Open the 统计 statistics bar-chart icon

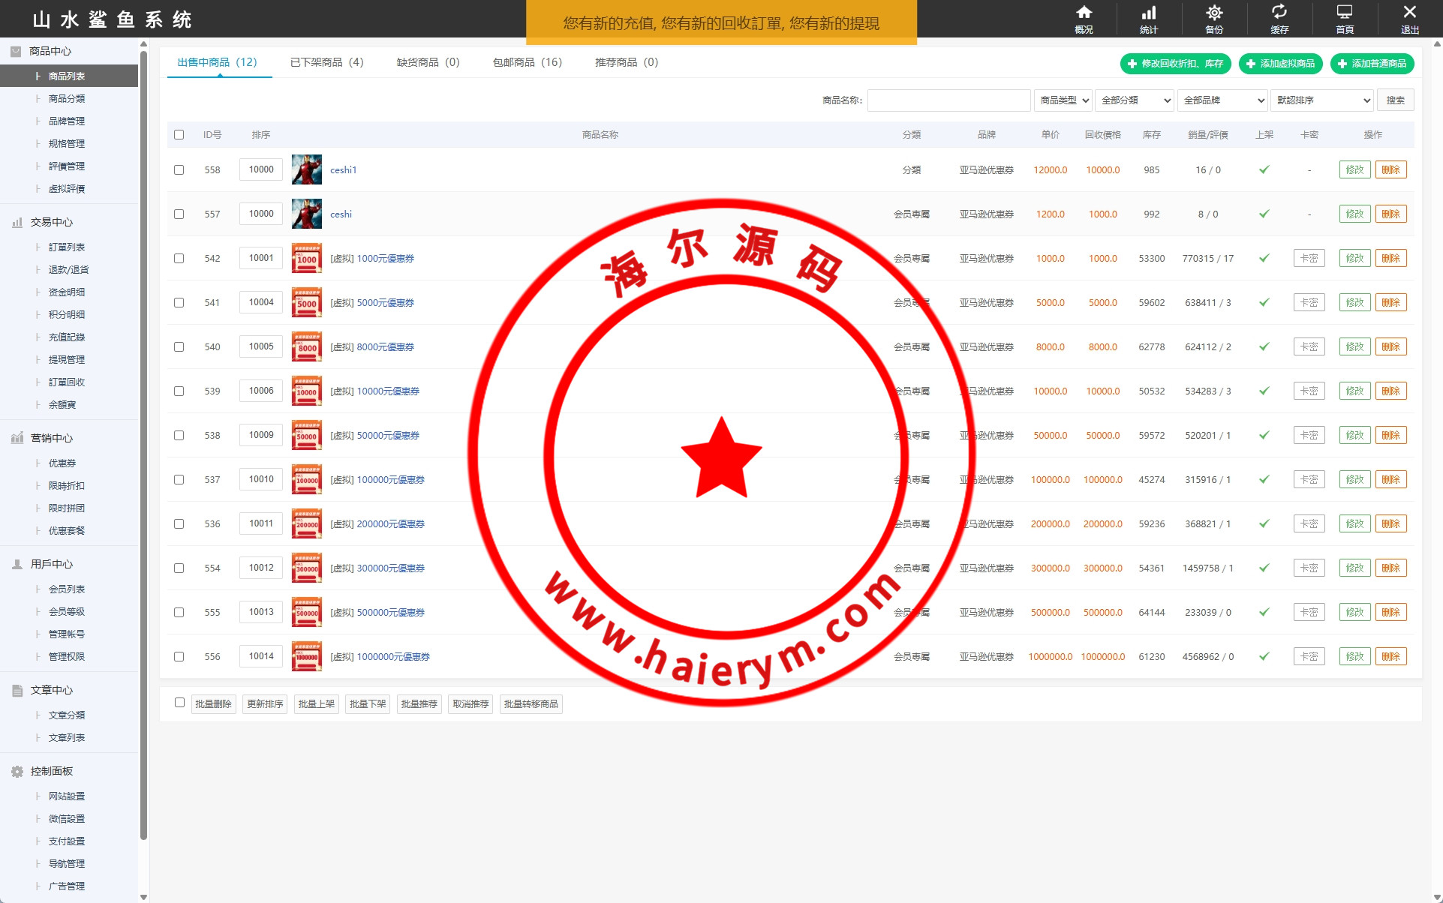tap(1148, 13)
